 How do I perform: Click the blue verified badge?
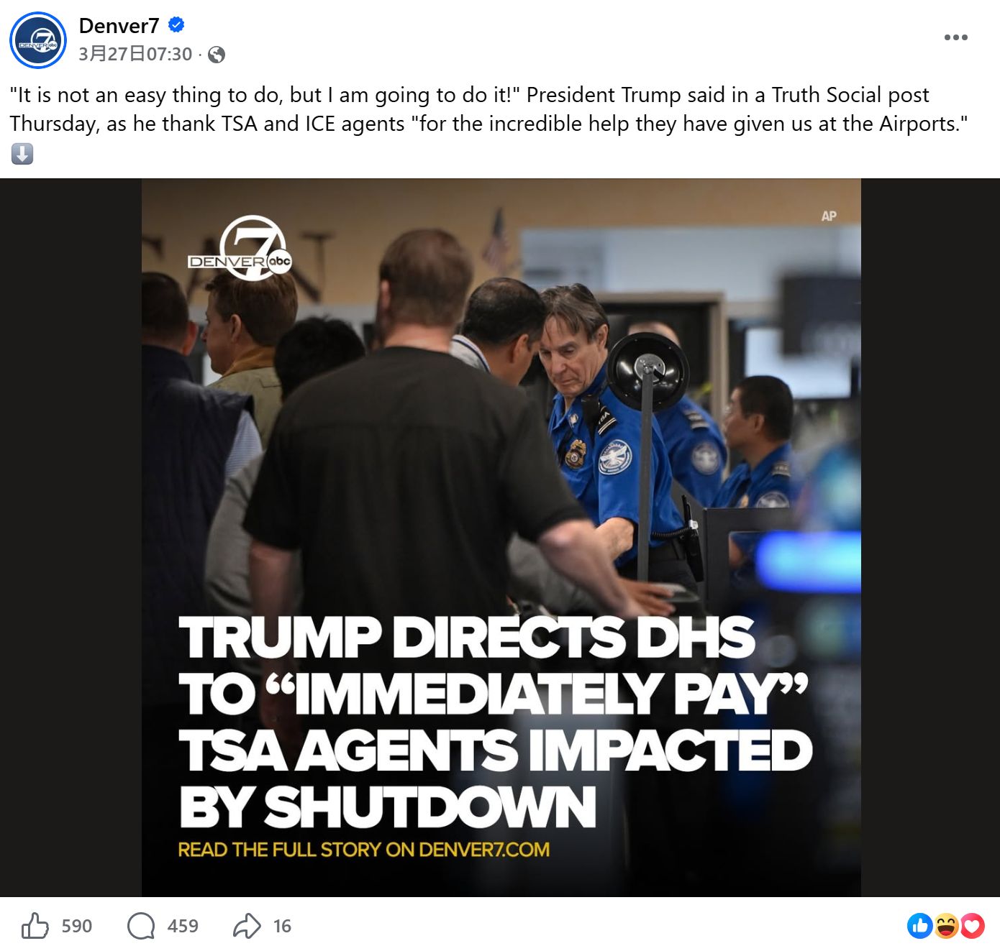(x=176, y=25)
